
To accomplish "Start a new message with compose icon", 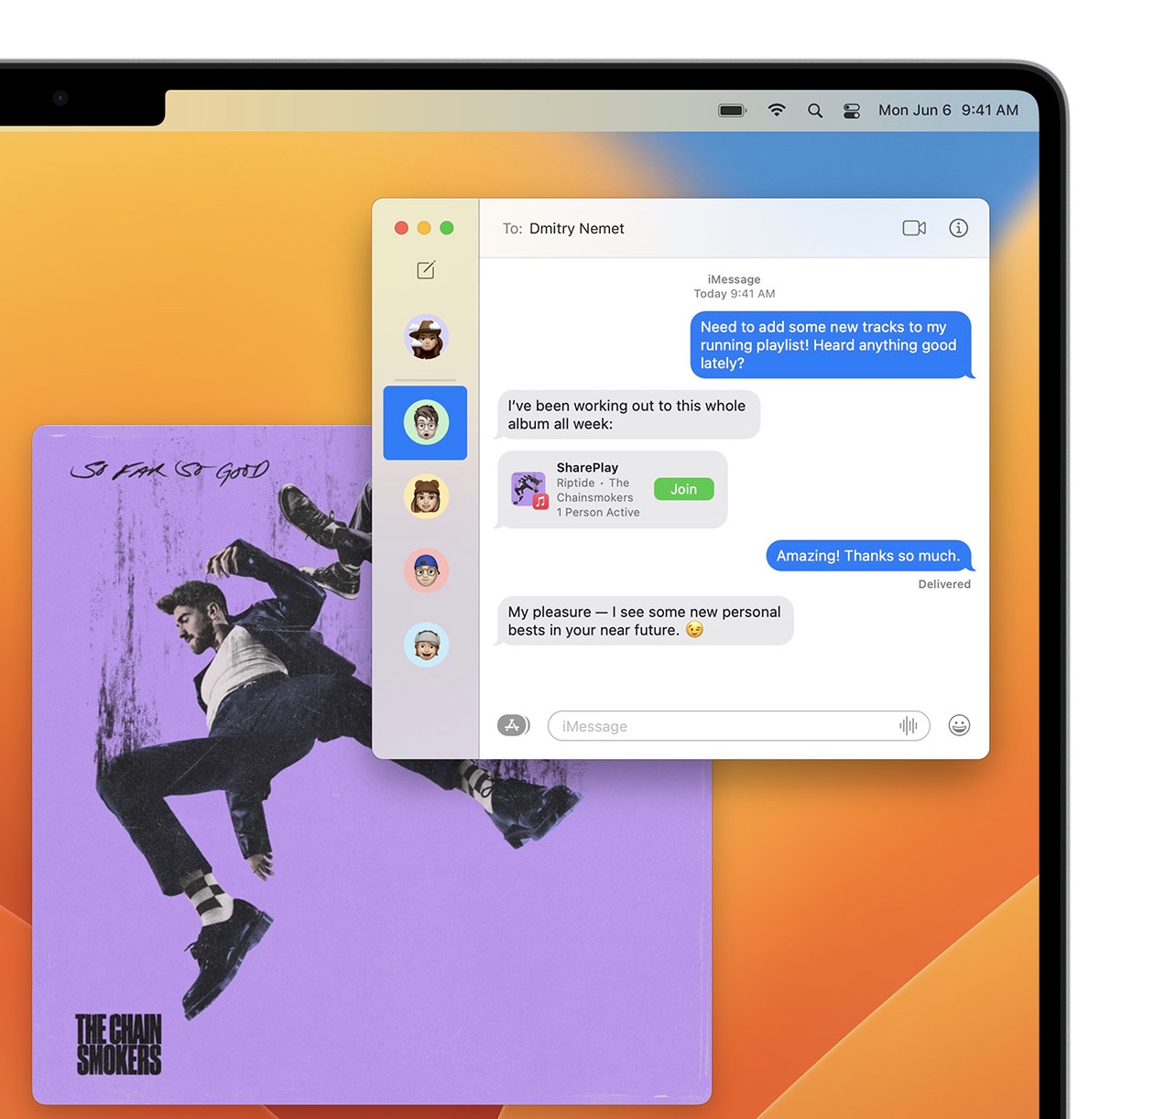I will pos(426,270).
